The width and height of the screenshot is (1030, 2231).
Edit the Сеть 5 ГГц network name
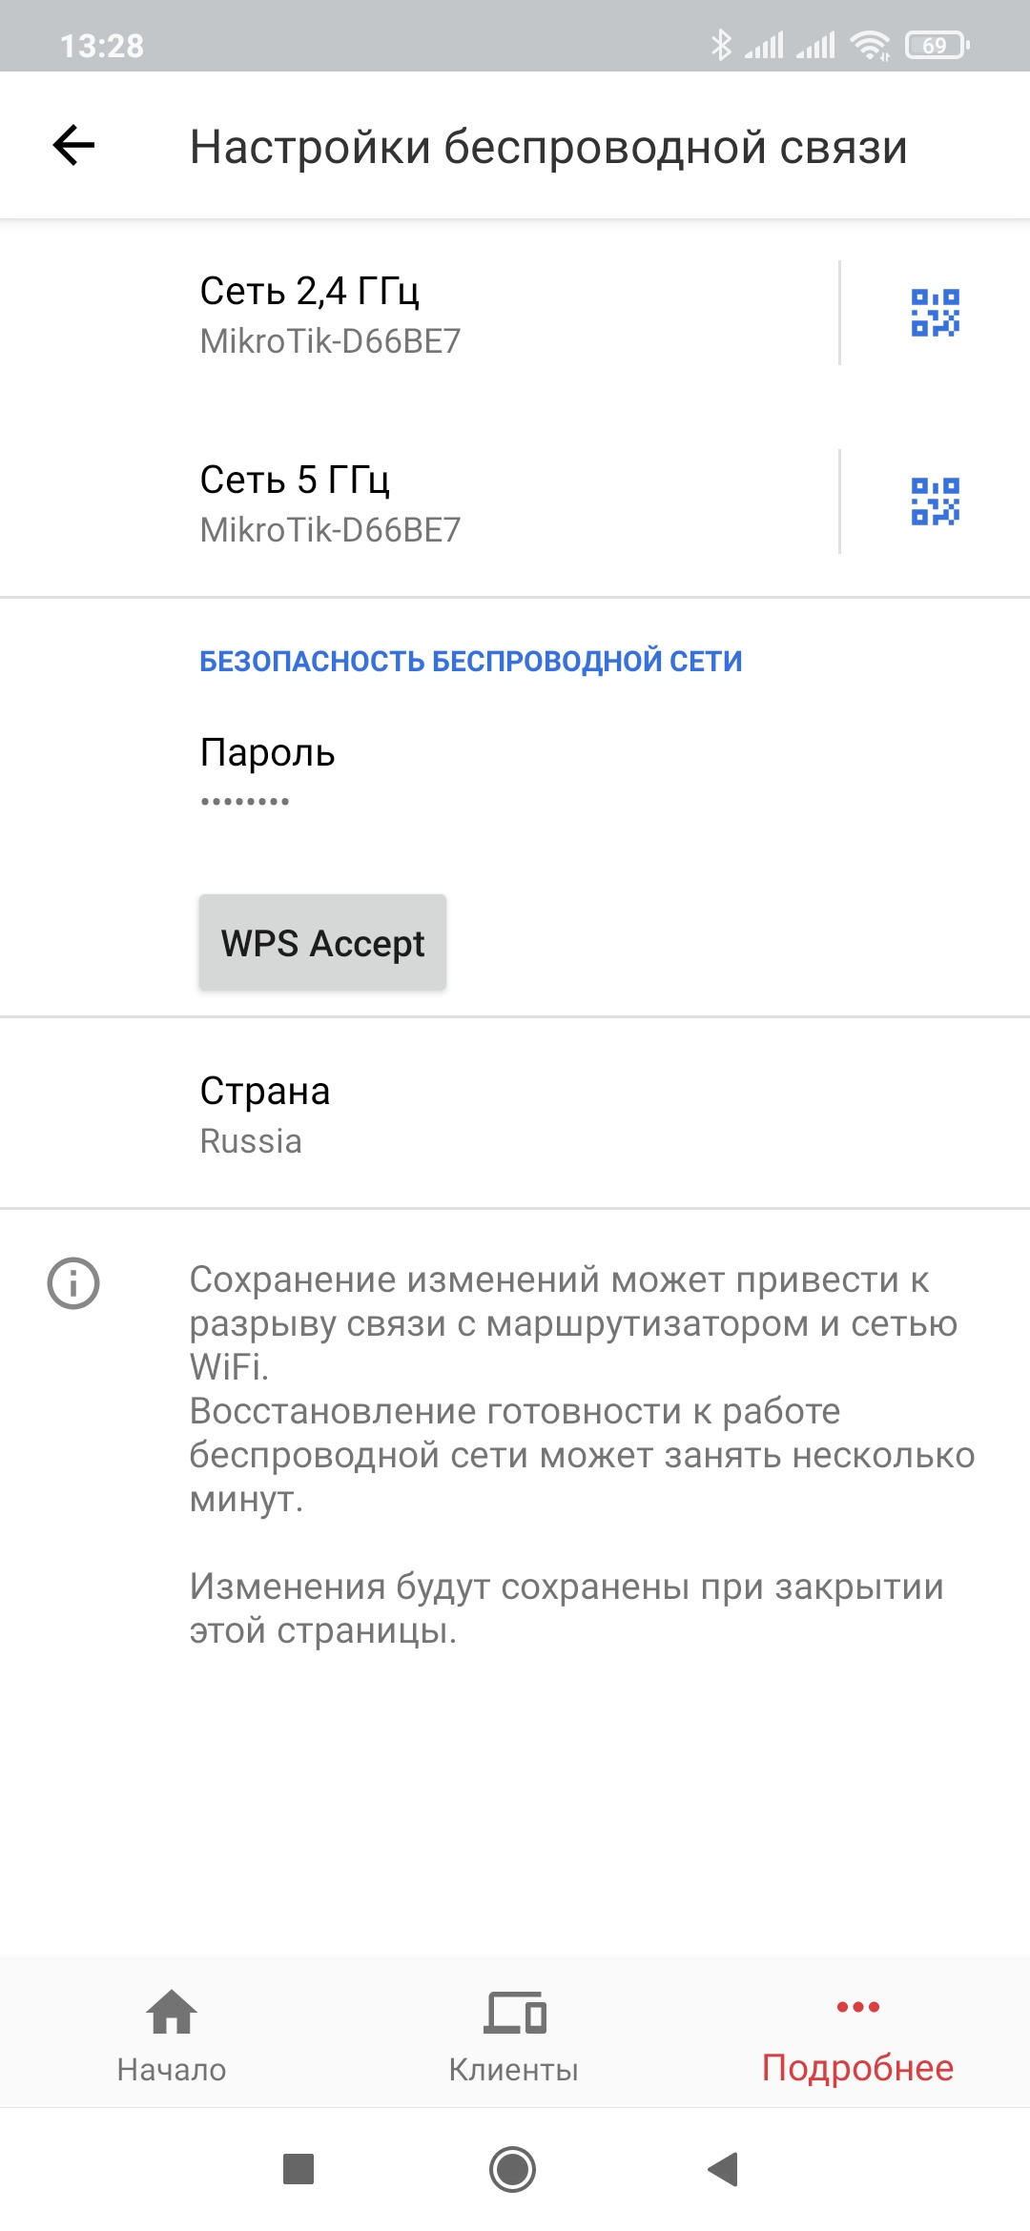point(420,502)
